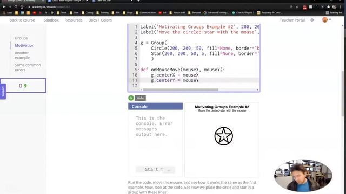This screenshot has width=346, height=194.
Task: Open the Sites bookmarks folder
Action: coord(74,13)
